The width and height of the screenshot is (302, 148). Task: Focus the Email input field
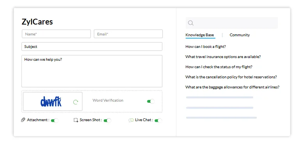128,34
